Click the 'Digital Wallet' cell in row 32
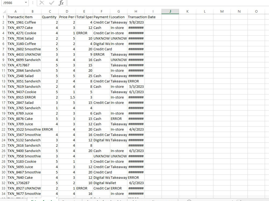Viewport: 269px width, 201px height. pos(105,183)
